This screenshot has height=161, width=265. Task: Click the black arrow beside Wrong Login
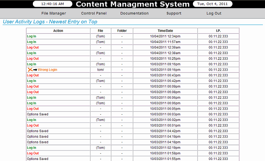[x=35, y=70]
